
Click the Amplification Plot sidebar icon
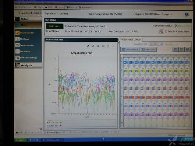pos(17,33)
